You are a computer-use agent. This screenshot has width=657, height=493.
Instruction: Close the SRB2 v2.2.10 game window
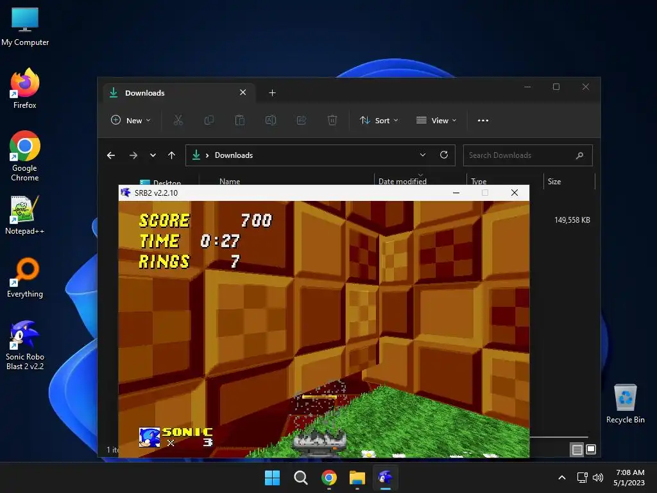tap(515, 193)
